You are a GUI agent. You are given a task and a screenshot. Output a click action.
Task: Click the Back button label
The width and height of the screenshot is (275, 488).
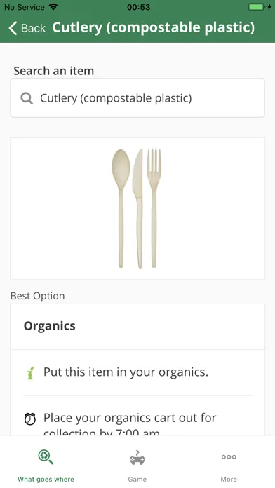click(x=33, y=28)
